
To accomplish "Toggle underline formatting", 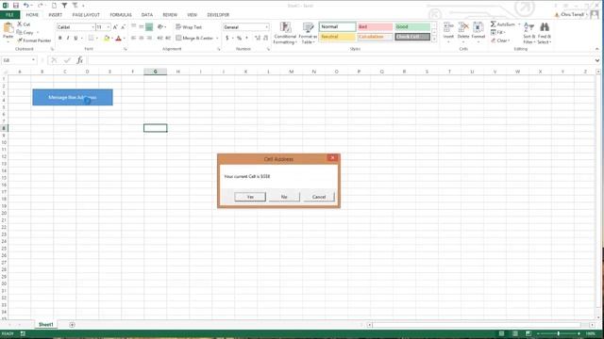I will [x=75, y=38].
